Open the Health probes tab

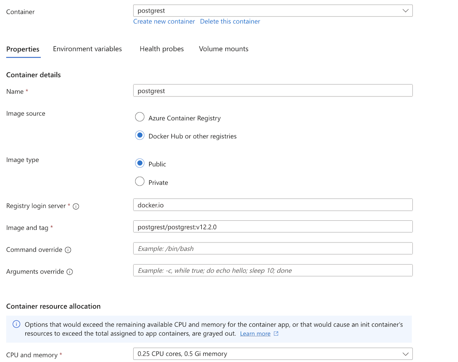click(x=162, y=49)
